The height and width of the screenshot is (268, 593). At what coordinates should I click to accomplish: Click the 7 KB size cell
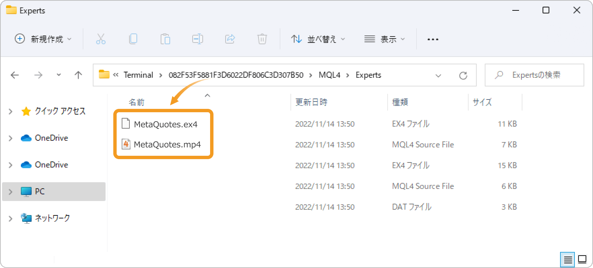pos(509,145)
